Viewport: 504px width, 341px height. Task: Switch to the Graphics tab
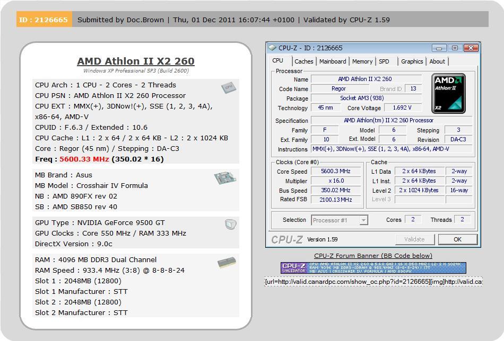pos(412,61)
